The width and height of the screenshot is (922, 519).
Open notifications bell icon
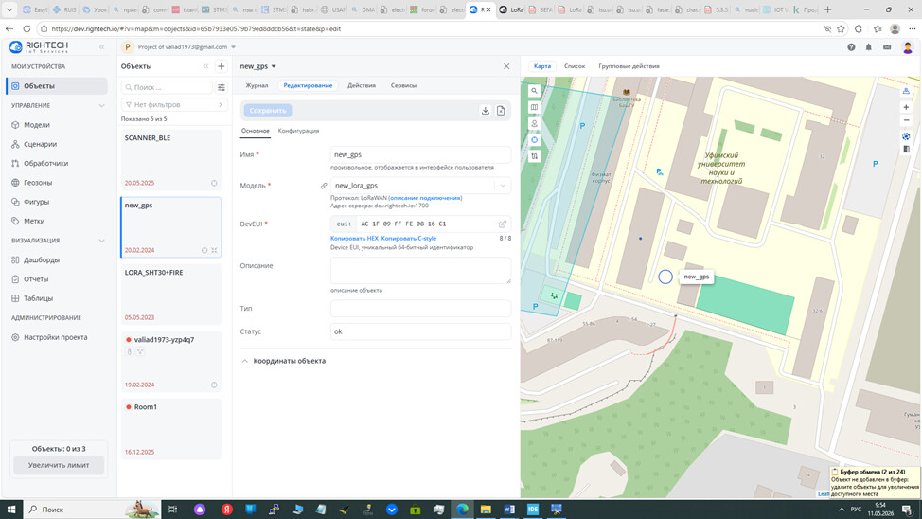(x=868, y=47)
